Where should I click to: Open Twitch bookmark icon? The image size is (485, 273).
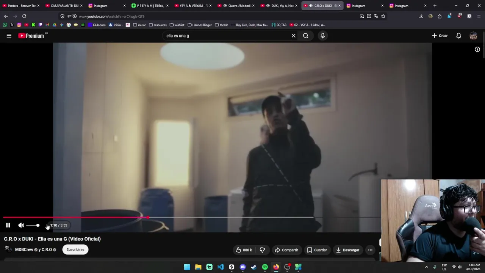[x=40, y=25]
